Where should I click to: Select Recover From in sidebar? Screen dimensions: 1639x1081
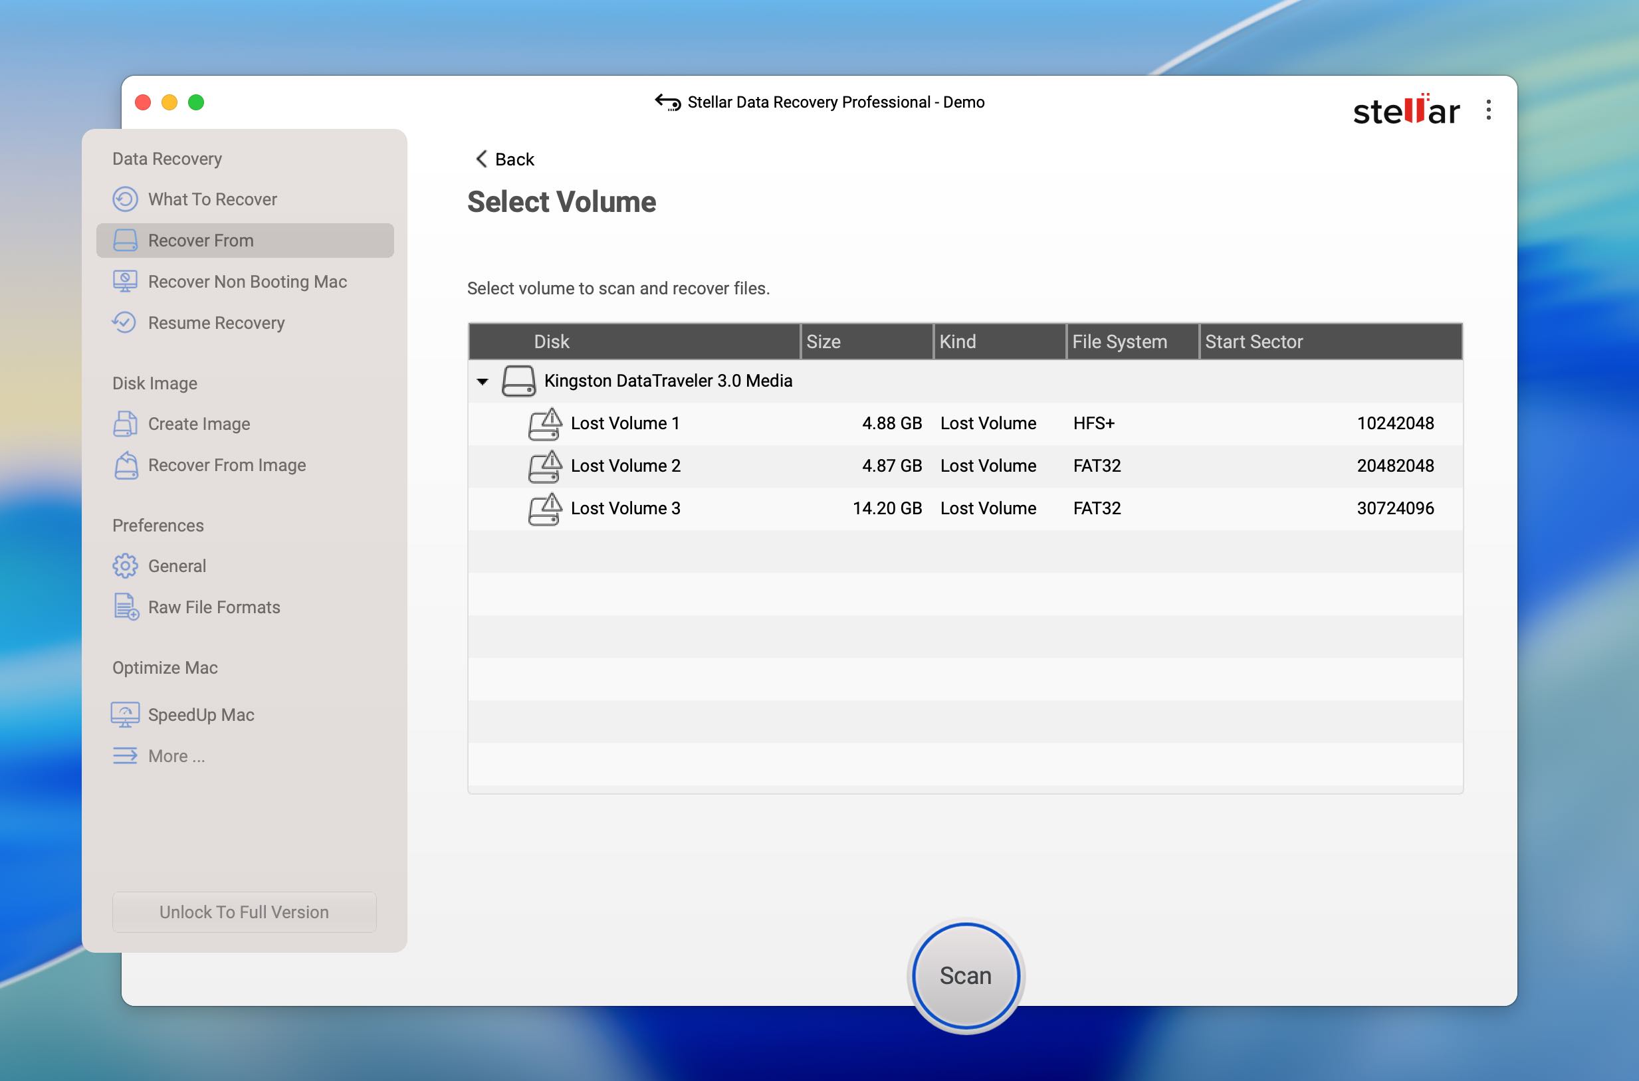click(245, 240)
